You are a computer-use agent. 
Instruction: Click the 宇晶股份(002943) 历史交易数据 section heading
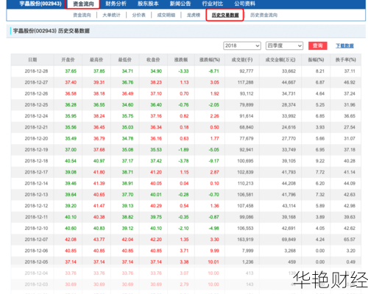click(52, 31)
